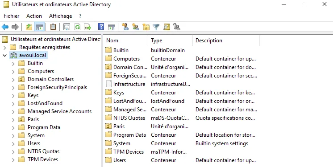Image resolution: width=333 pixels, height=167 pixels.
Task: Expand Domain Controllers tree node
Action: click(x=13, y=79)
